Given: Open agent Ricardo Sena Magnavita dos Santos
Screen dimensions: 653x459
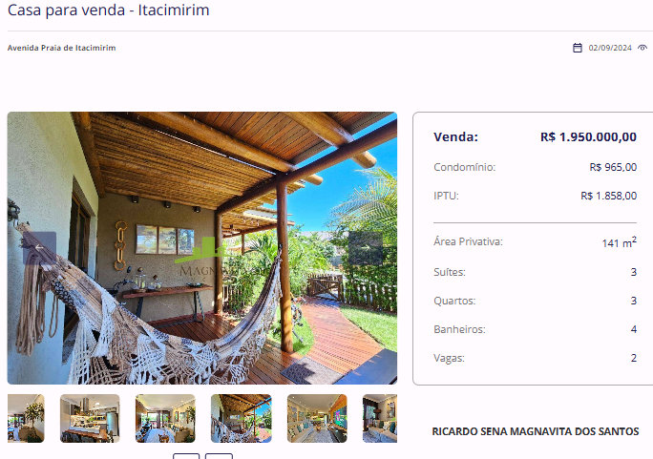Looking at the screenshot, I should point(536,431).
